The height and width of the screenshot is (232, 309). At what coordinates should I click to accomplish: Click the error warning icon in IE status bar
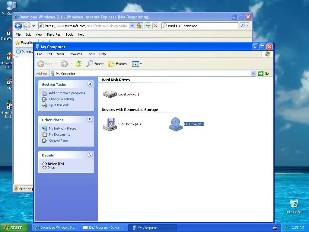[x=16, y=188]
